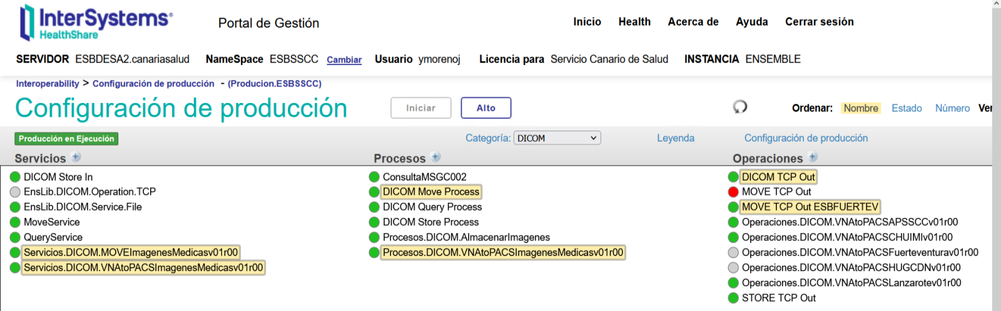Viewport: 1001px width, 311px height.
Task: Add a new process with plus icon
Action: coord(436,157)
